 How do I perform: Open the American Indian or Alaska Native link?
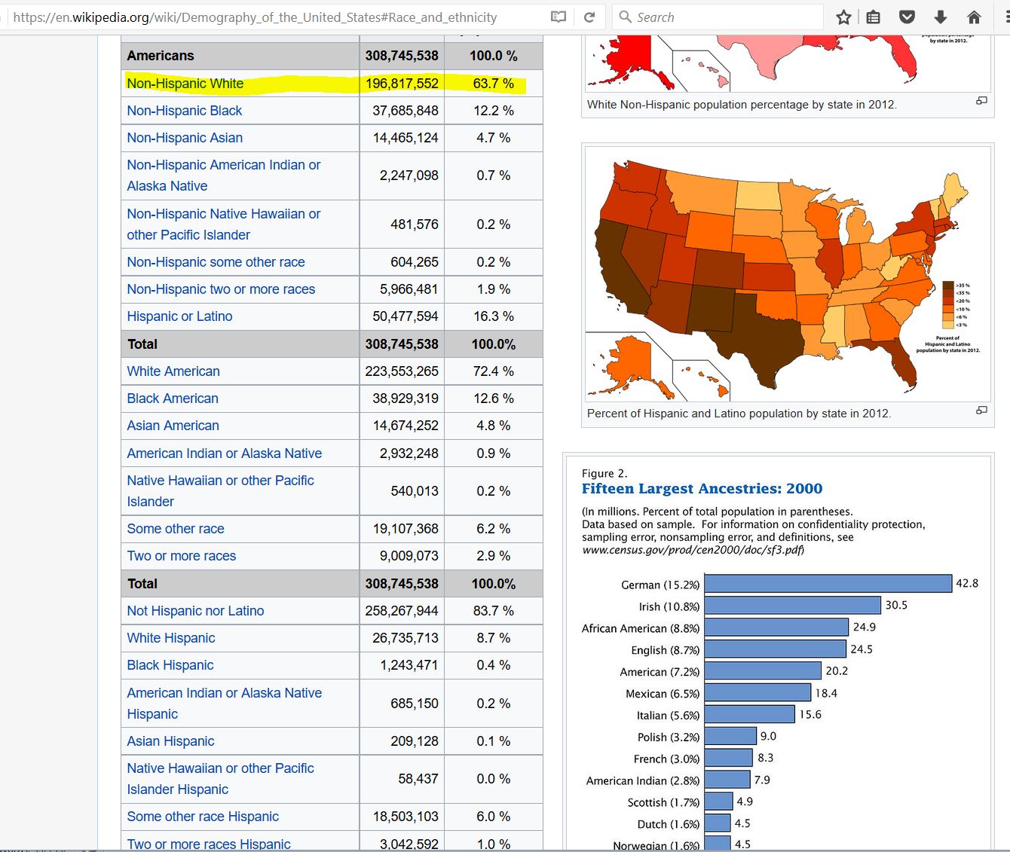tap(224, 453)
